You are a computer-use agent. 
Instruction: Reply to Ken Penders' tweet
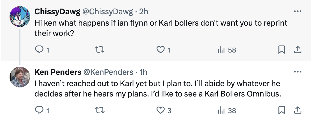point(39,110)
